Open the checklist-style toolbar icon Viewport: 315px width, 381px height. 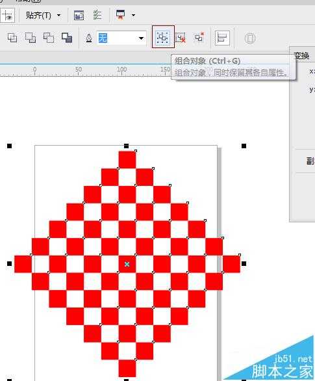click(x=97, y=15)
